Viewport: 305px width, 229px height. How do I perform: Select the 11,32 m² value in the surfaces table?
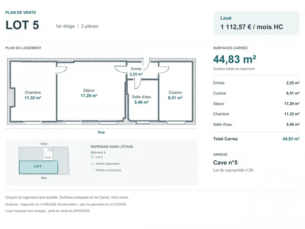click(292, 114)
